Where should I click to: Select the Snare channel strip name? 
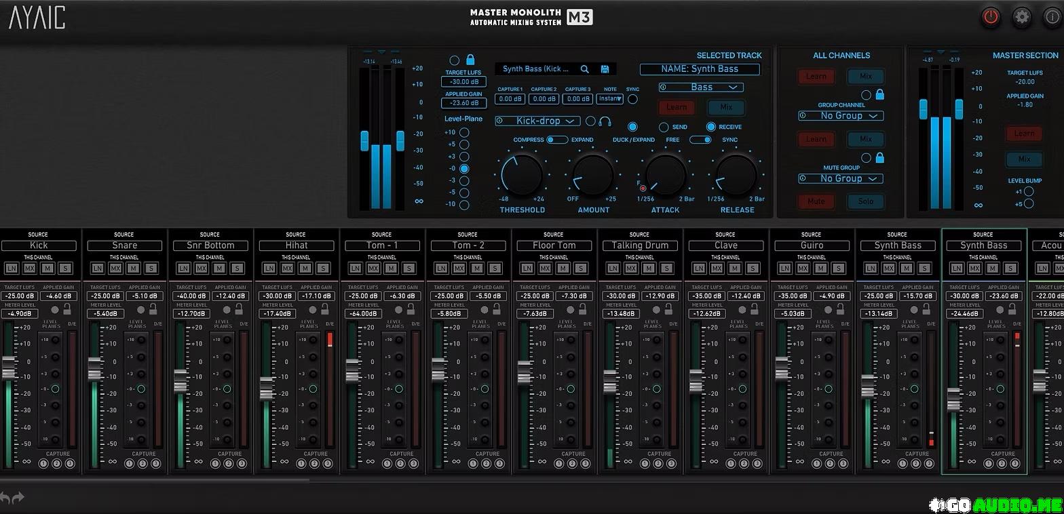(124, 245)
